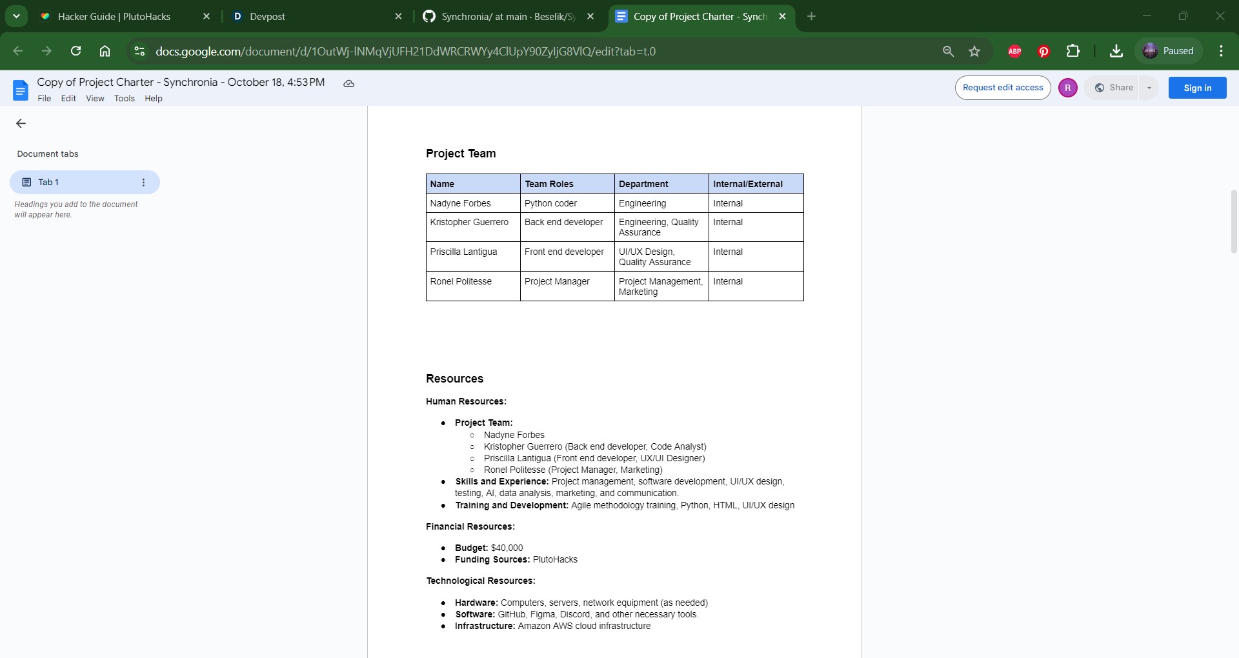Screen dimensions: 1239x658
Task: Click the Ronel Politesse table cell
Action: (x=473, y=286)
